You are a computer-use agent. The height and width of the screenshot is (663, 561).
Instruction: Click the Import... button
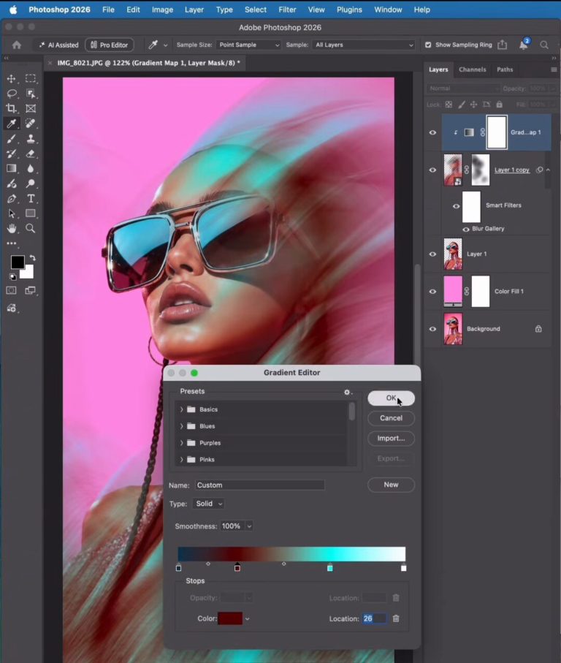pyautogui.click(x=392, y=439)
